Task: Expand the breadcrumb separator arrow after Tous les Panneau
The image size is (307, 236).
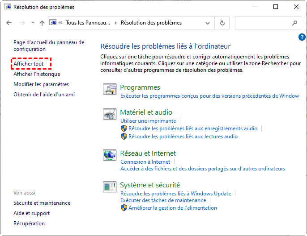Action: (x=115, y=23)
